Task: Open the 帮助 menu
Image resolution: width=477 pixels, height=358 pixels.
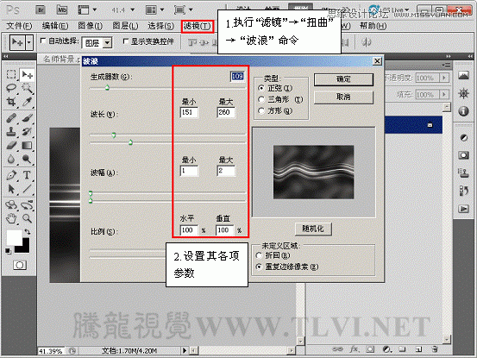Action: coord(373,26)
